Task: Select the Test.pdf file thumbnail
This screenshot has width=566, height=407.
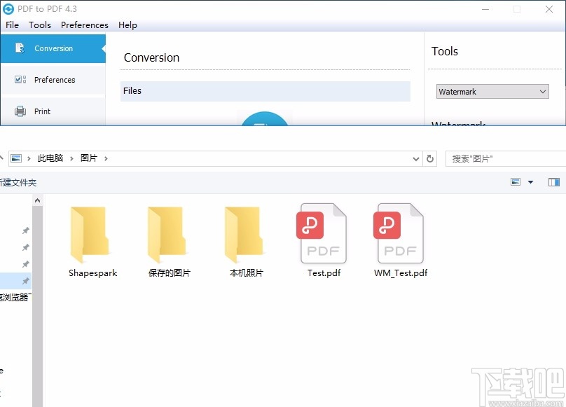Action: pyautogui.click(x=322, y=235)
